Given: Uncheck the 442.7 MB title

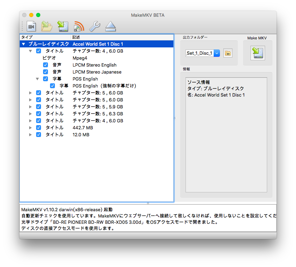Looking at the screenshot, I should coord(39,128).
